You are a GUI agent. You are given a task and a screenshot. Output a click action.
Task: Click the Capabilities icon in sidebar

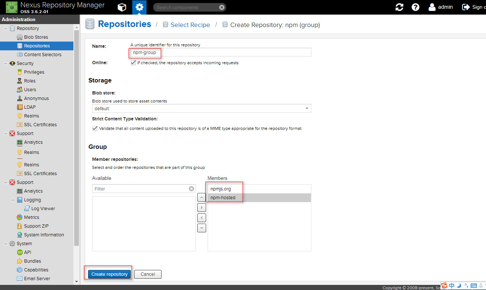pyautogui.click(x=20, y=270)
